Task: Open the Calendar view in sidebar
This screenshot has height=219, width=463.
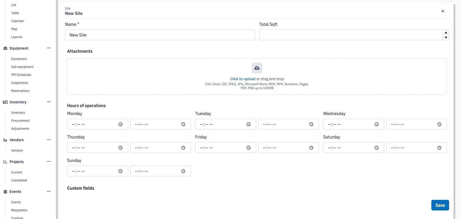Action: 18,21
